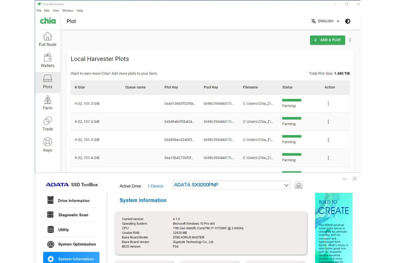395x263 pixels.
Task: Click the Chia Blockchain title bar leaf icon
Action: point(39,4)
